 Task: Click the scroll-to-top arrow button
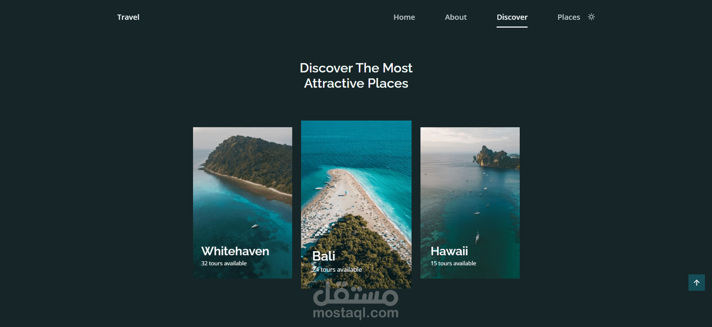click(697, 283)
